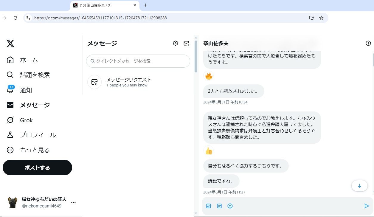The width and height of the screenshot is (374, 217).
Task: Click the new message envelope icon
Action: pyautogui.click(x=186, y=44)
